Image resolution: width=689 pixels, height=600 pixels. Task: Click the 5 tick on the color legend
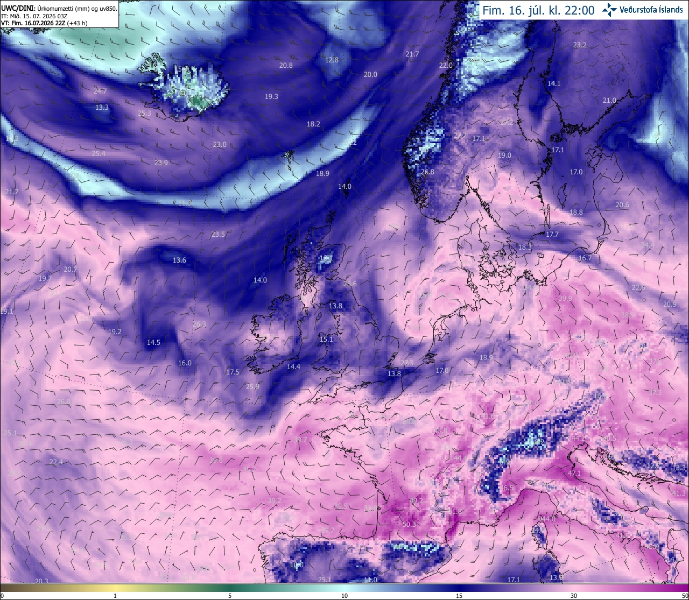(230, 595)
